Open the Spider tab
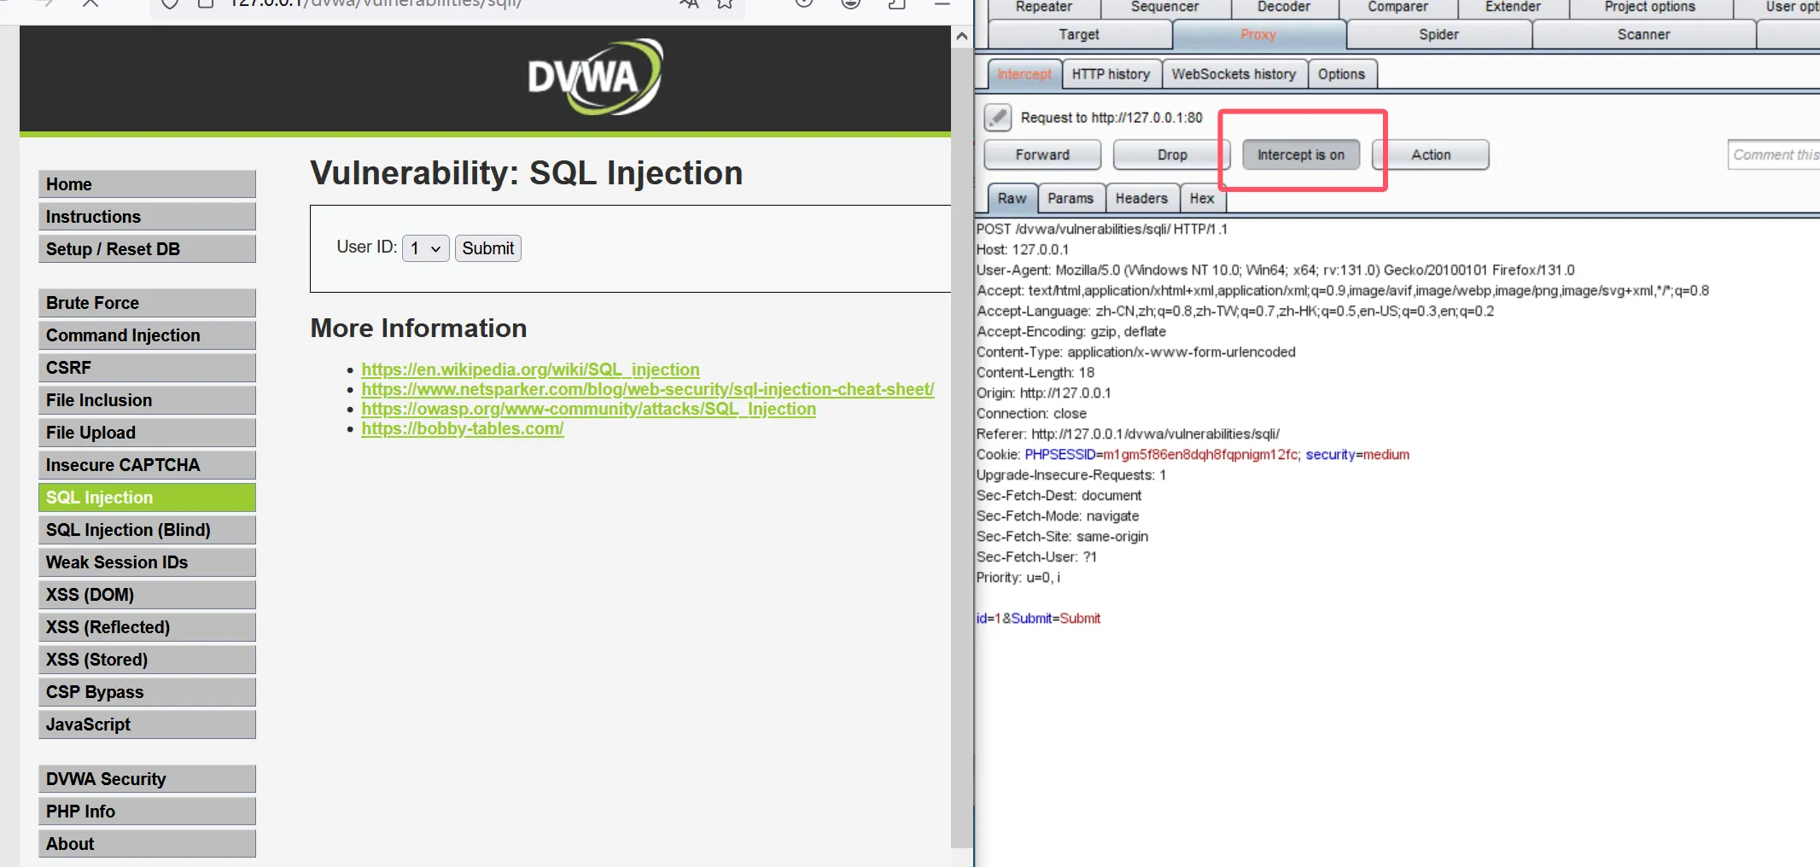1820x867 pixels. [1438, 34]
